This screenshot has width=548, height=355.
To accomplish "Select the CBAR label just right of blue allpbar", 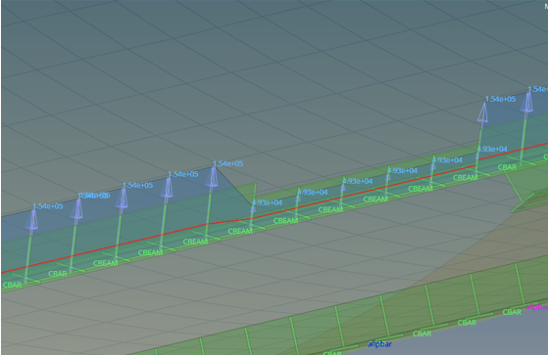I will point(422,333).
